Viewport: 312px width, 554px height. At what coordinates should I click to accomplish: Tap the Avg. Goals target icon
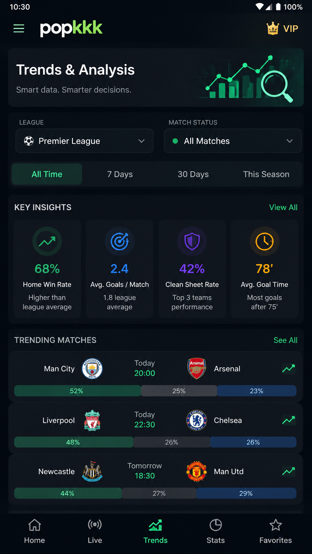(120, 241)
